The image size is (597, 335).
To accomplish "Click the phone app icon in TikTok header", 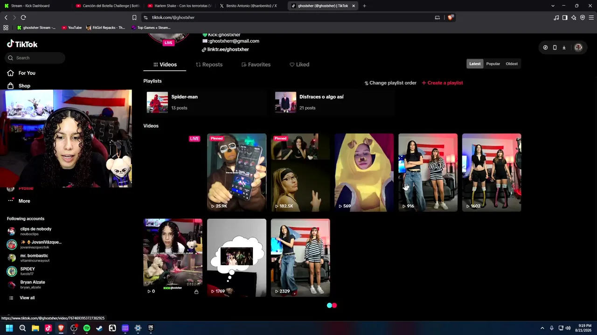I will click(555, 47).
